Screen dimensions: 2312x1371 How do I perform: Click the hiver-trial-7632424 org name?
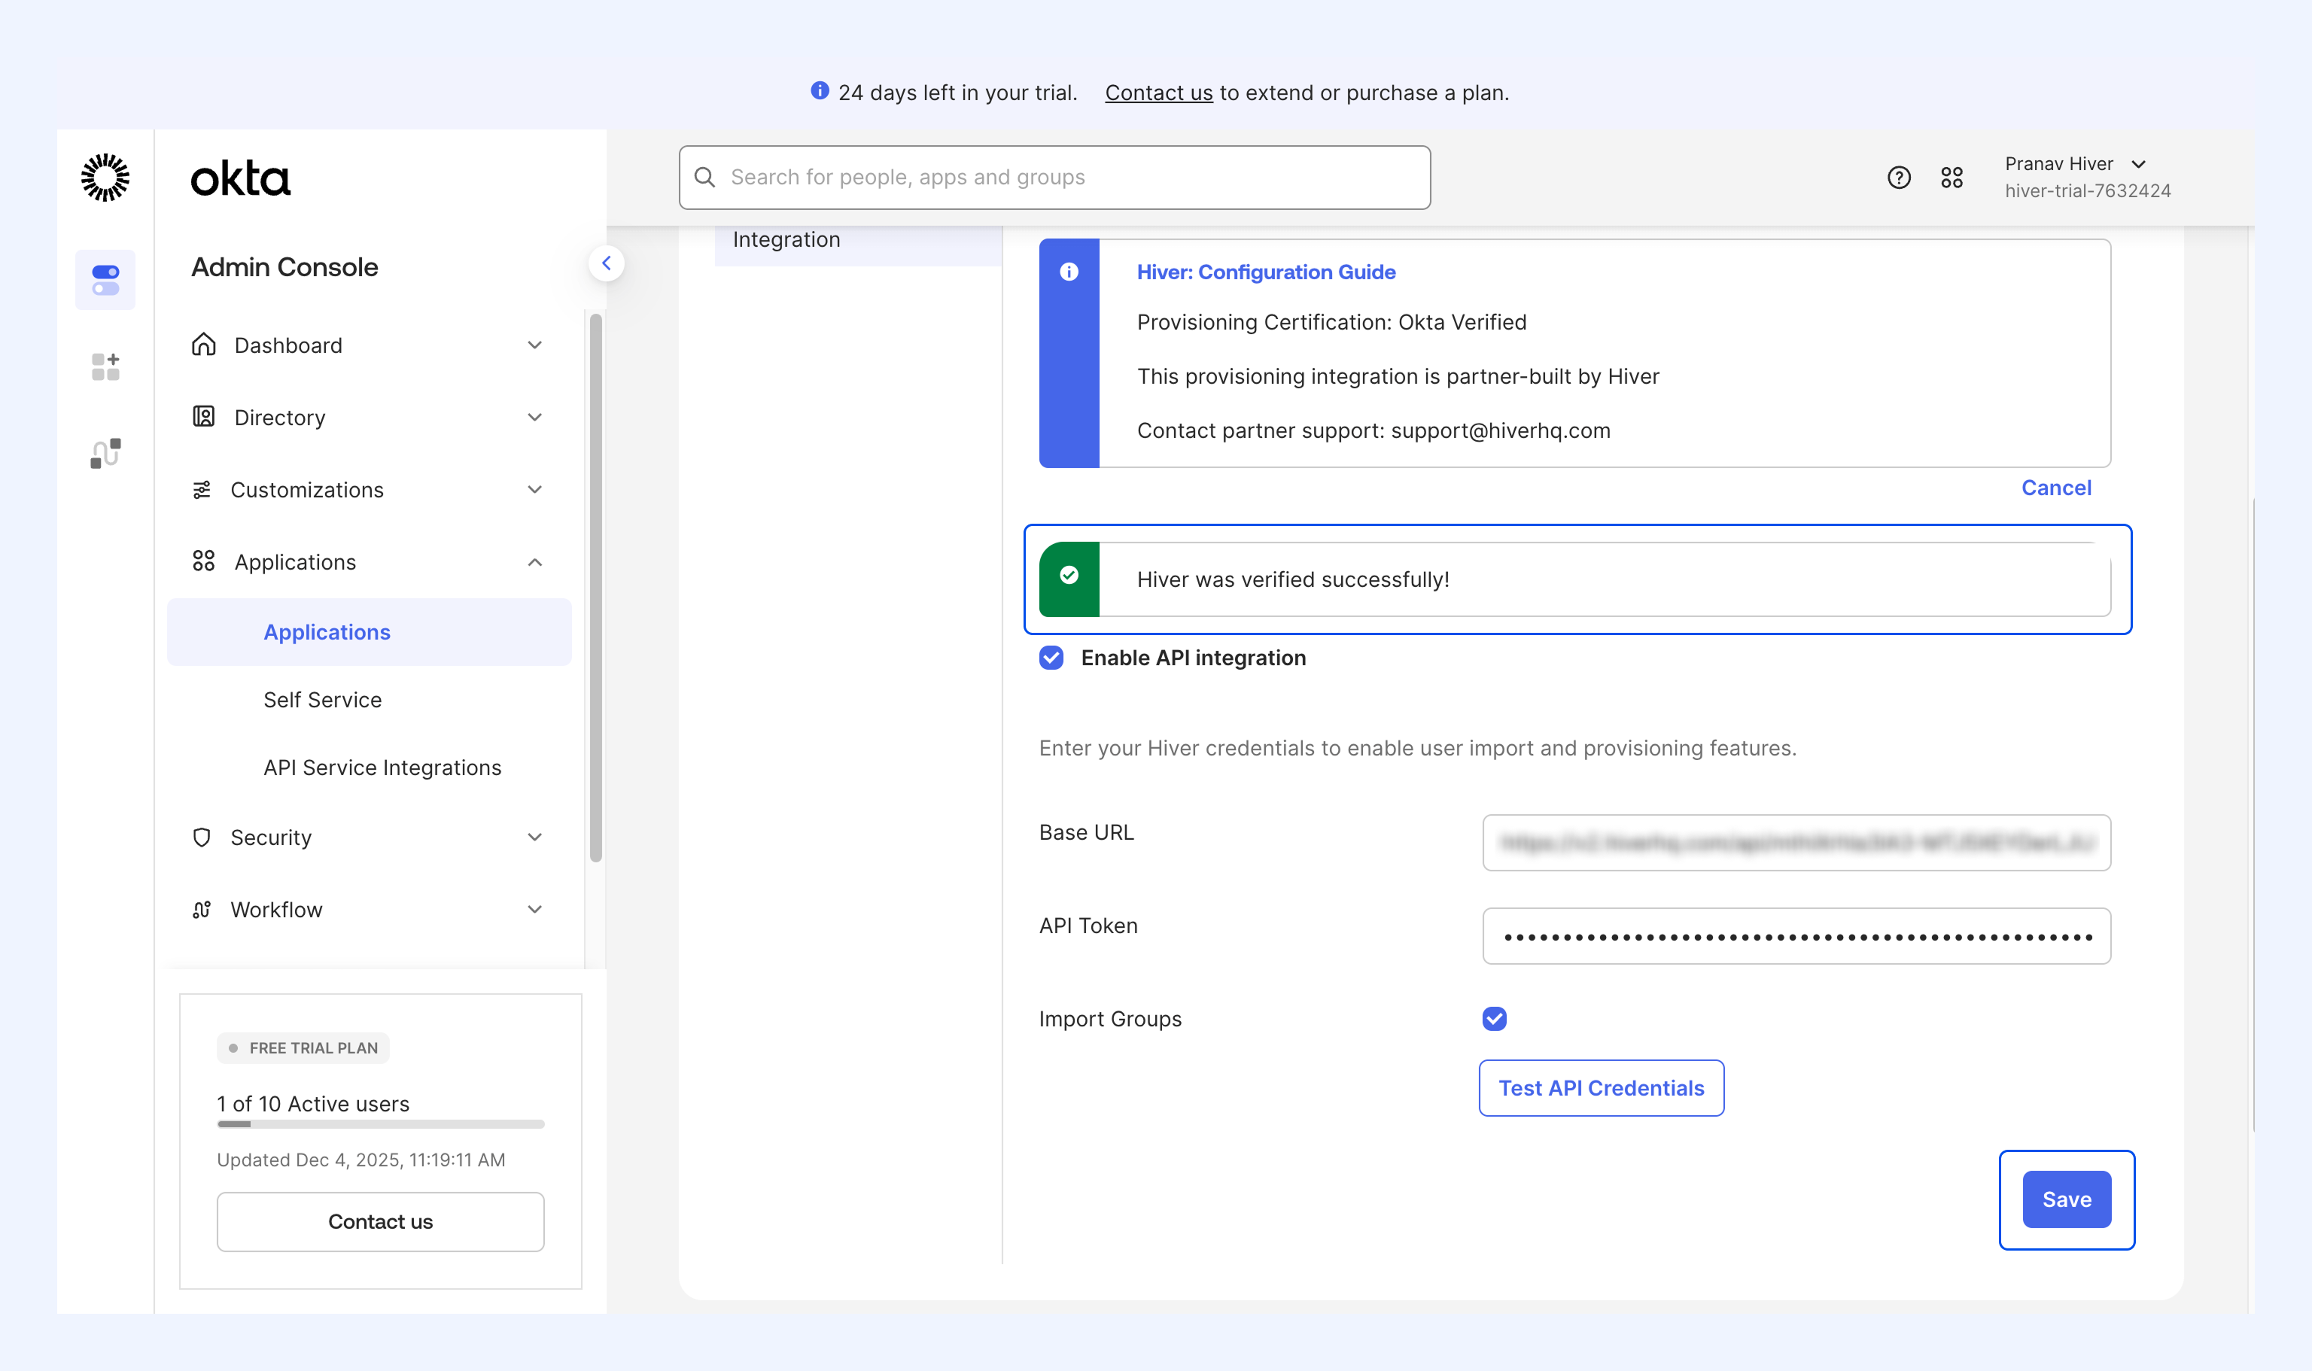tap(2088, 191)
